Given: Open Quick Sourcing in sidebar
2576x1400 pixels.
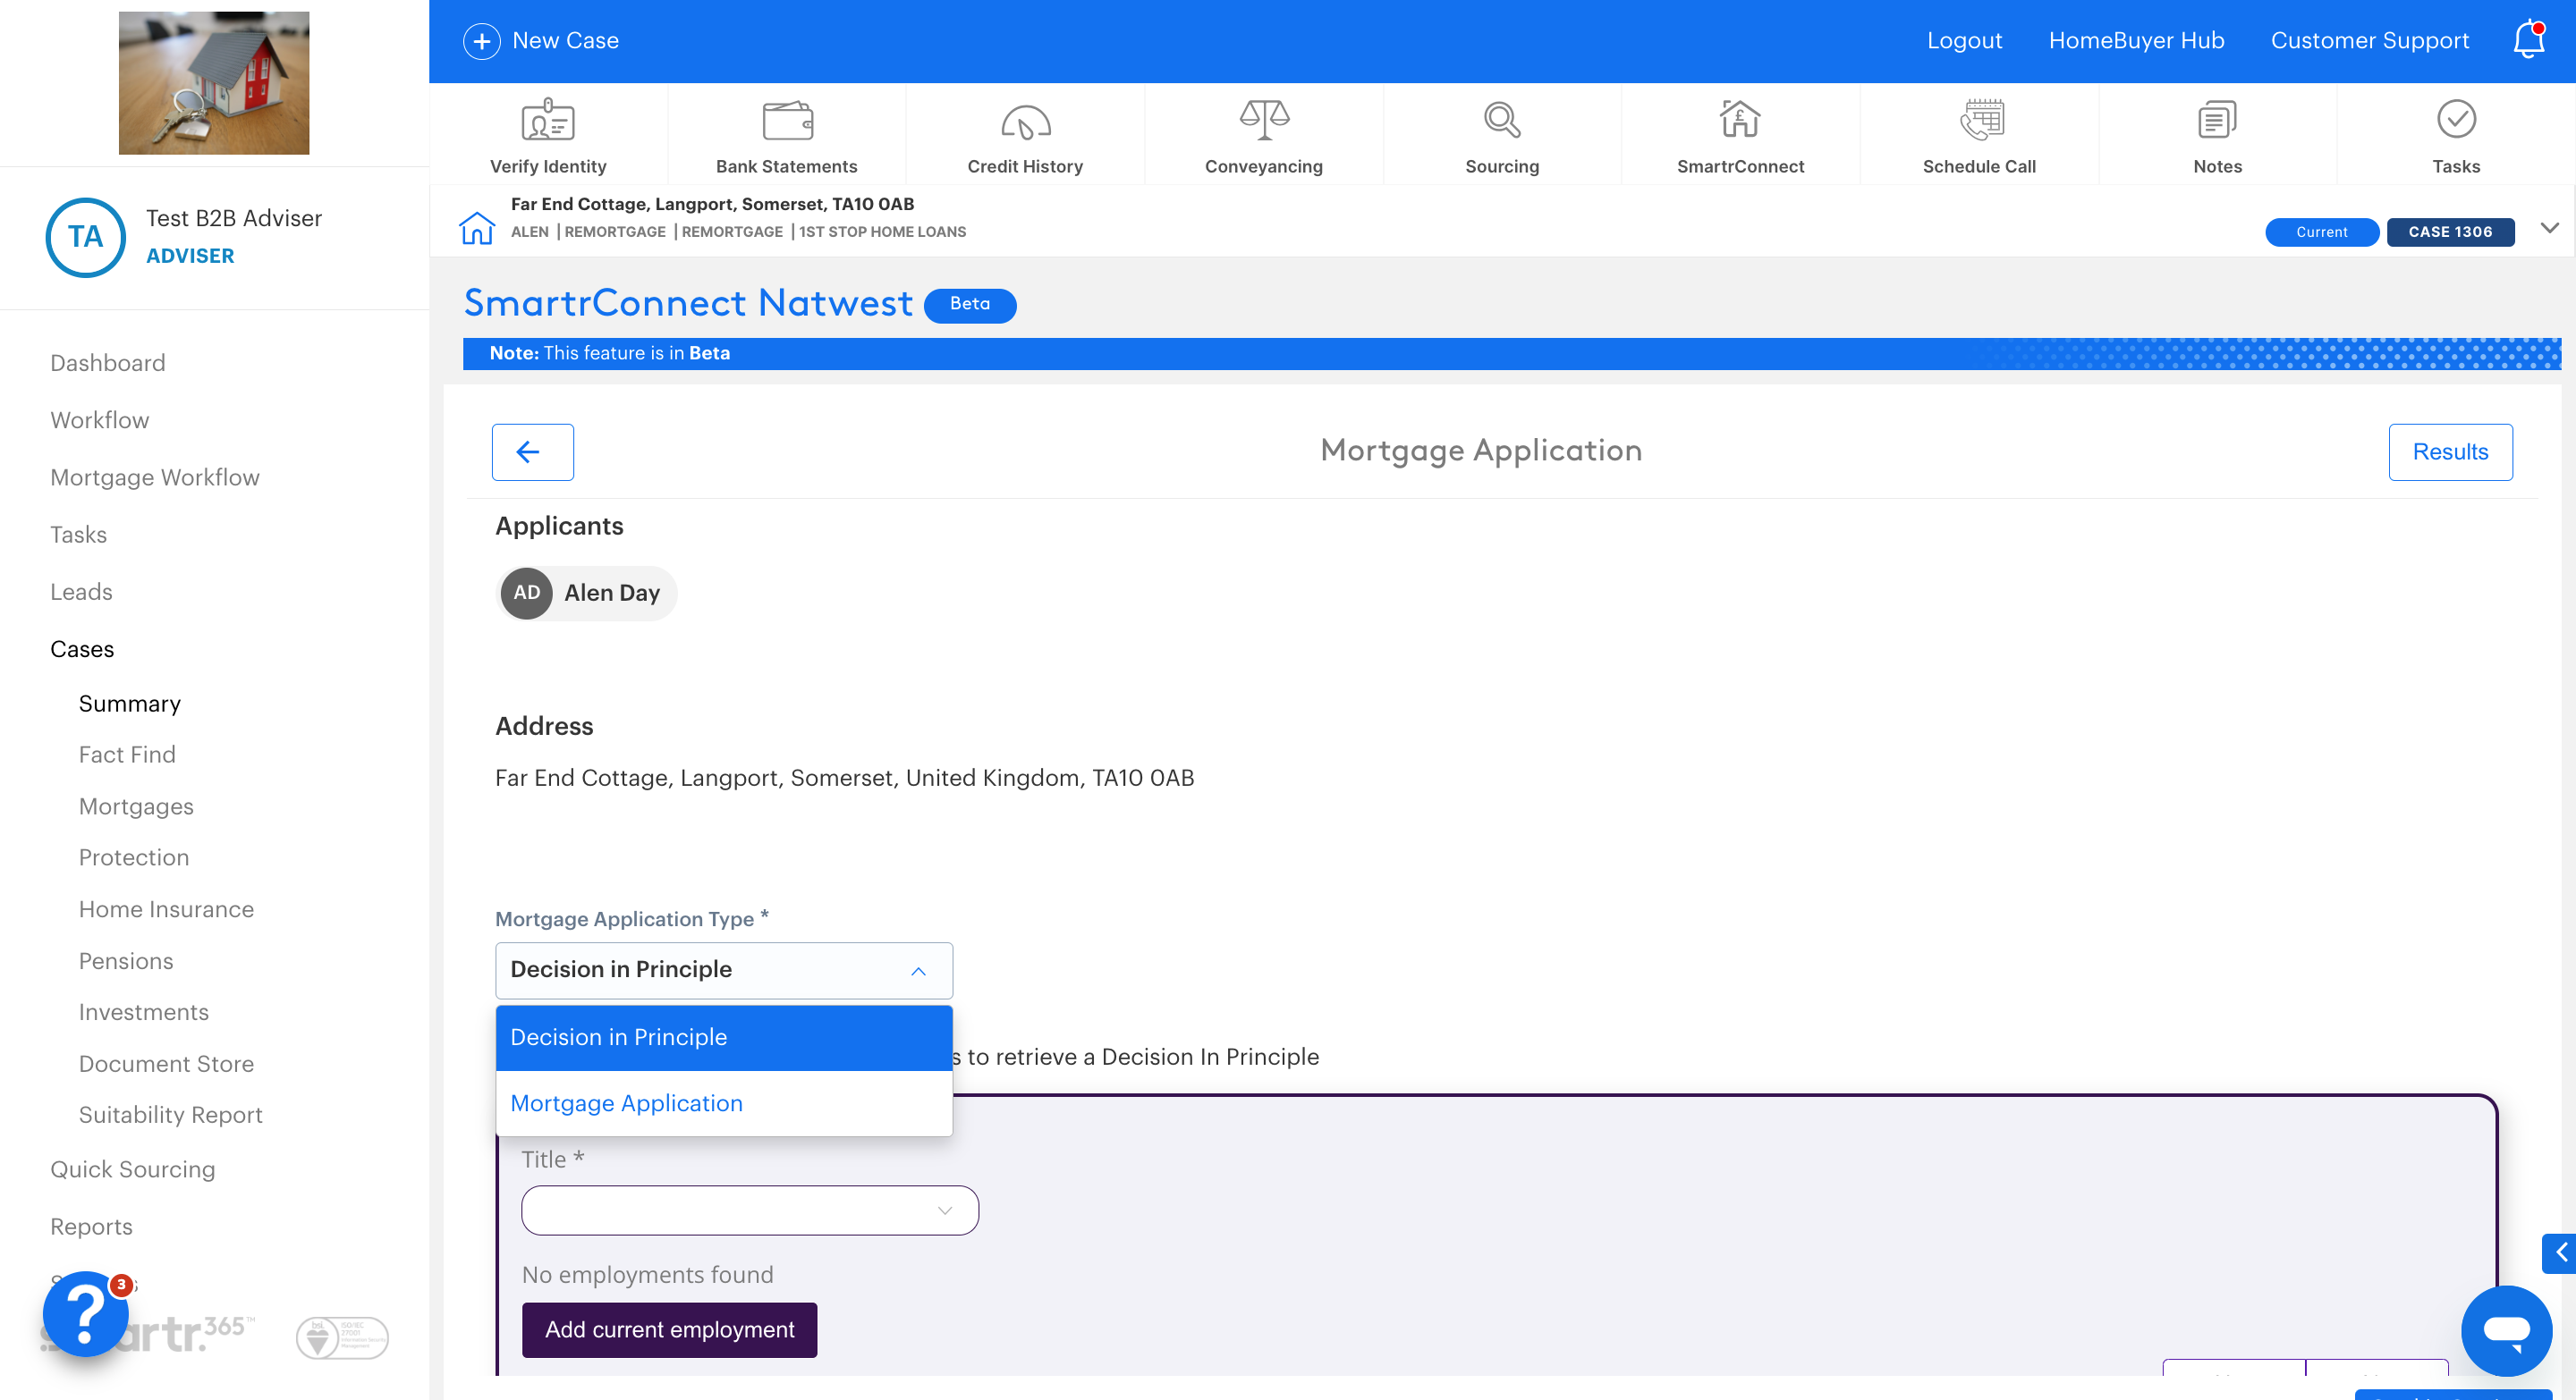Looking at the screenshot, I should (133, 1169).
